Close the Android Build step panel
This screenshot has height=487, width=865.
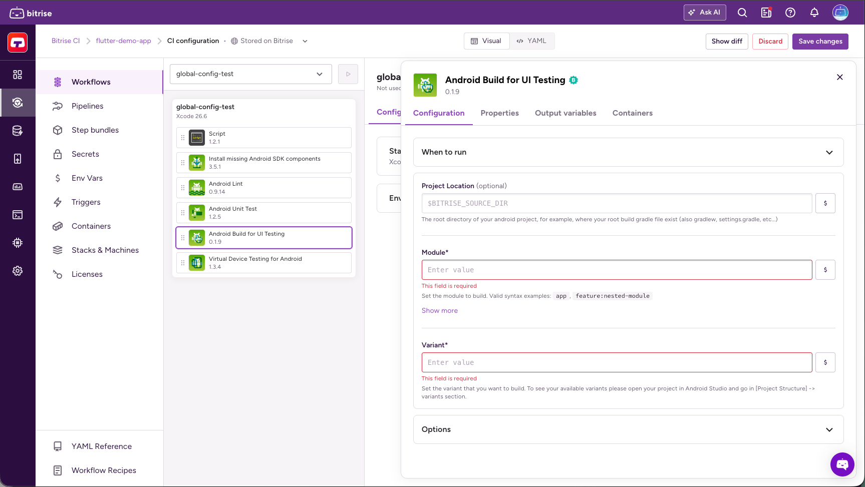[840, 77]
